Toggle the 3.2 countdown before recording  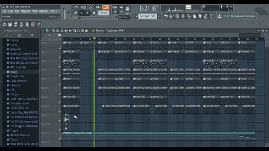[x=91, y=7]
